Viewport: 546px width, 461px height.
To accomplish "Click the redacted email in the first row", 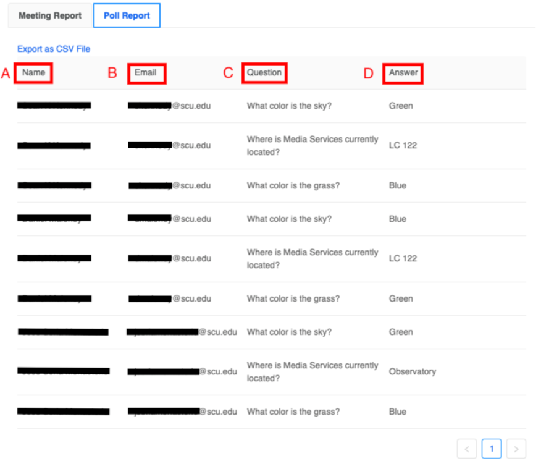I will pos(169,106).
